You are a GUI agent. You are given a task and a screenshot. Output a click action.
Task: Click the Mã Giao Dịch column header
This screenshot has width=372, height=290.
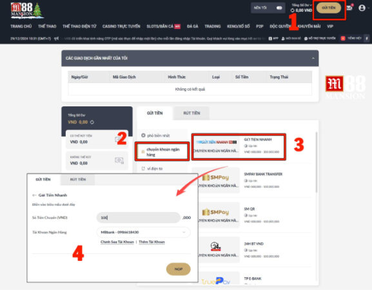124,77
